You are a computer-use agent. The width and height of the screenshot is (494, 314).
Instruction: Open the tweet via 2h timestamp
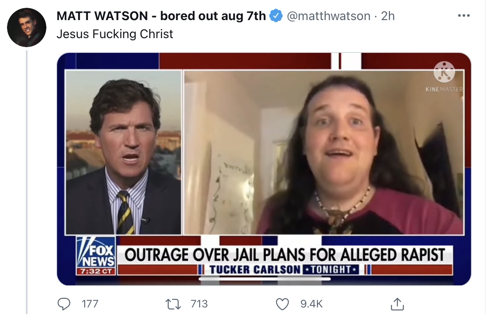[x=388, y=16]
